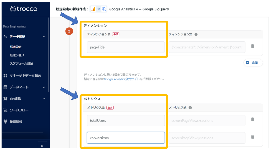Open ワークフロー from the sidebar
This screenshot has height=151, width=271.
[x=19, y=110]
